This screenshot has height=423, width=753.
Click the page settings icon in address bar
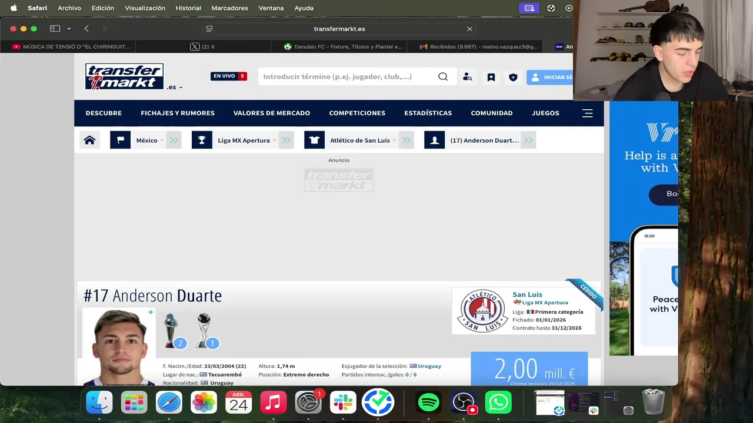pos(209,29)
